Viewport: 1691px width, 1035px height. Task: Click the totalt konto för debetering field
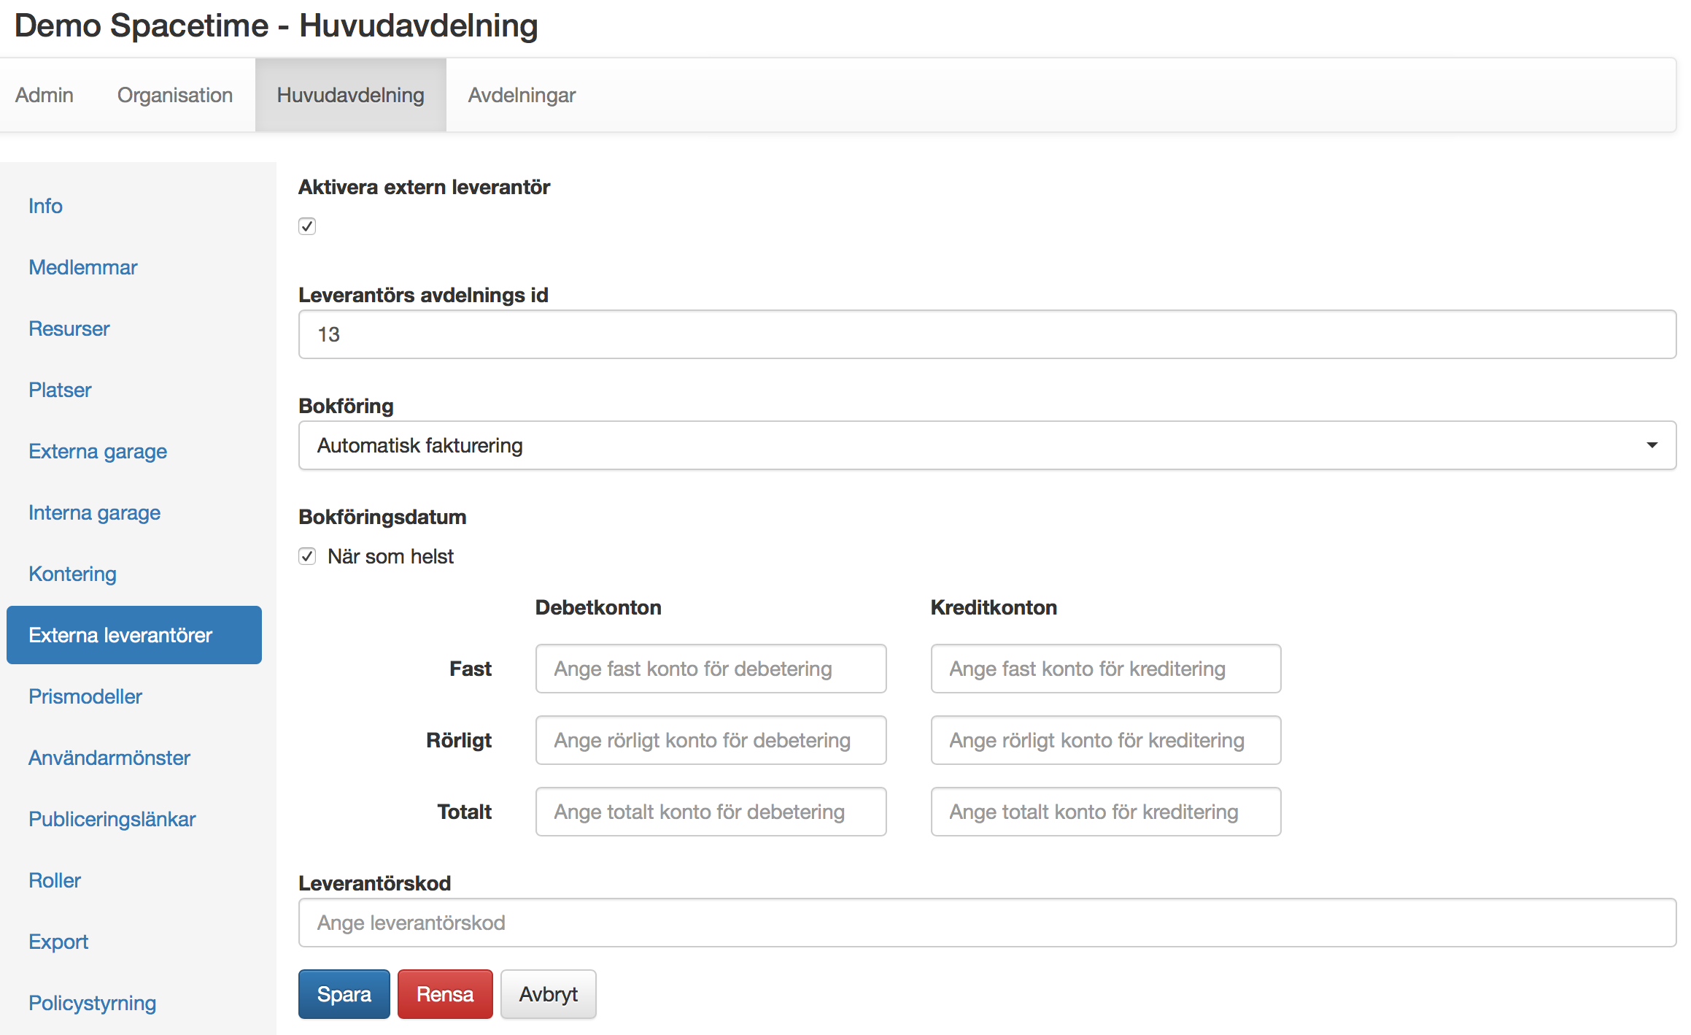coord(711,812)
